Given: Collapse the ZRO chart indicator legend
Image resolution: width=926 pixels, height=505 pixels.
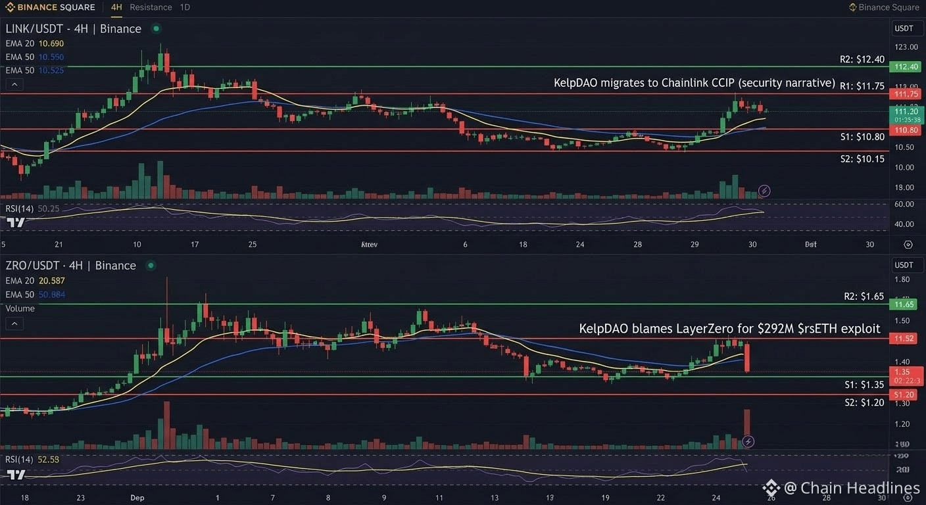Looking at the screenshot, I should coord(14,323).
